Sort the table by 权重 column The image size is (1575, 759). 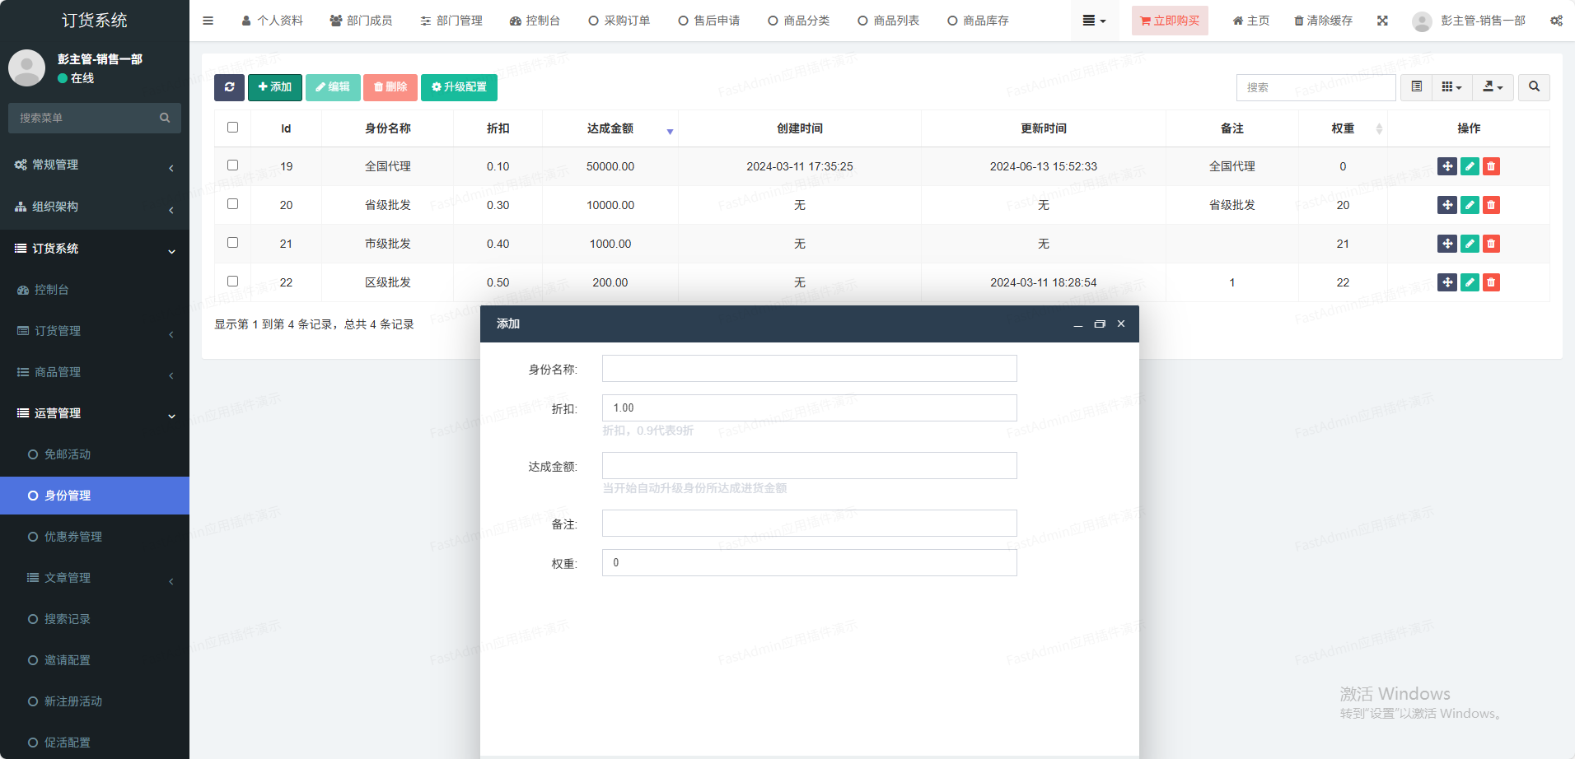(1344, 128)
